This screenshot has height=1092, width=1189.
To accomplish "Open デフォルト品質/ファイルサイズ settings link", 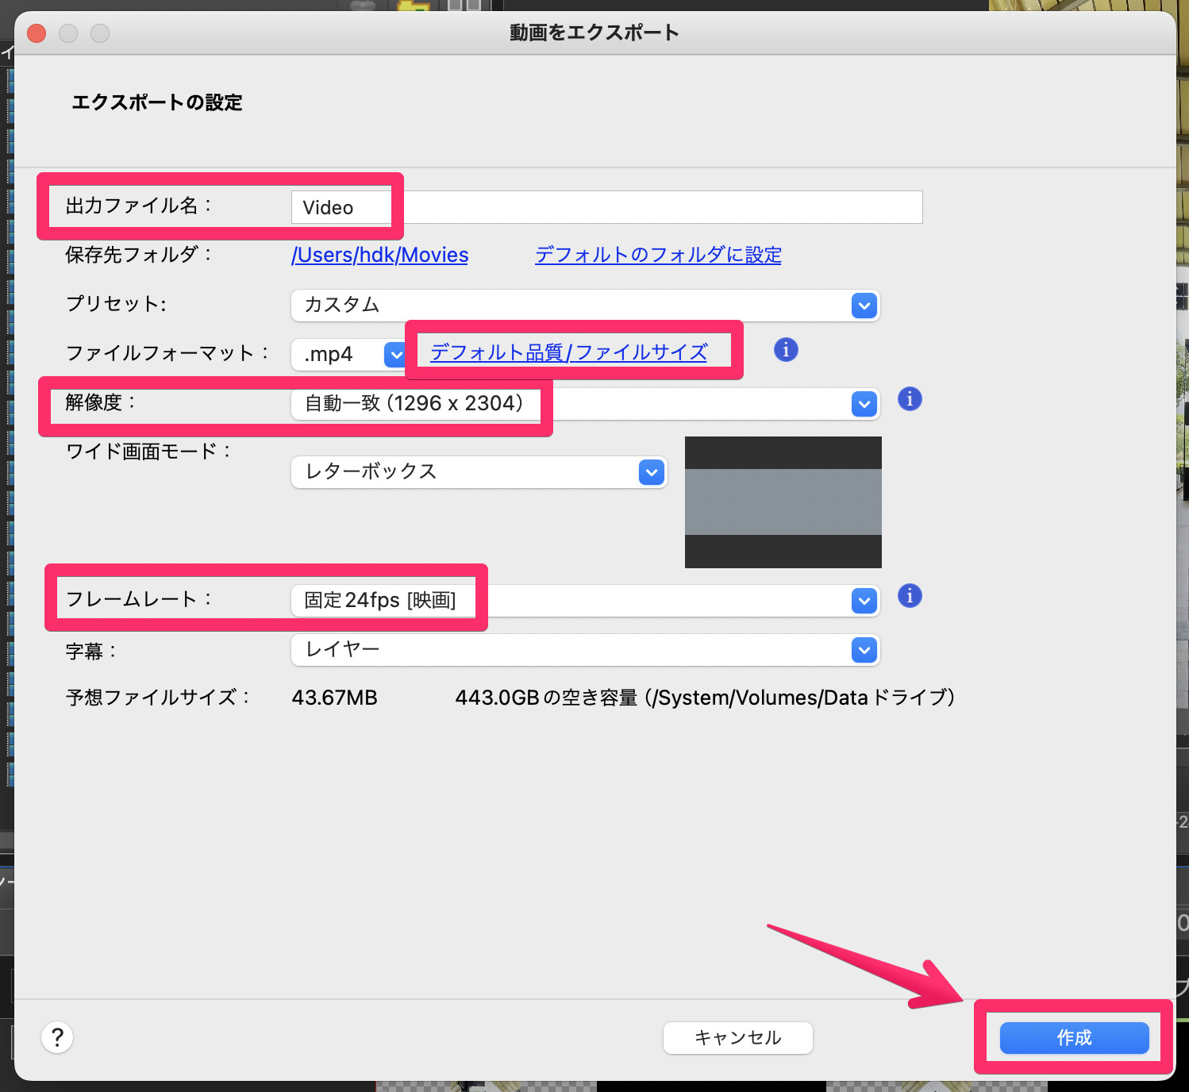I will point(568,352).
